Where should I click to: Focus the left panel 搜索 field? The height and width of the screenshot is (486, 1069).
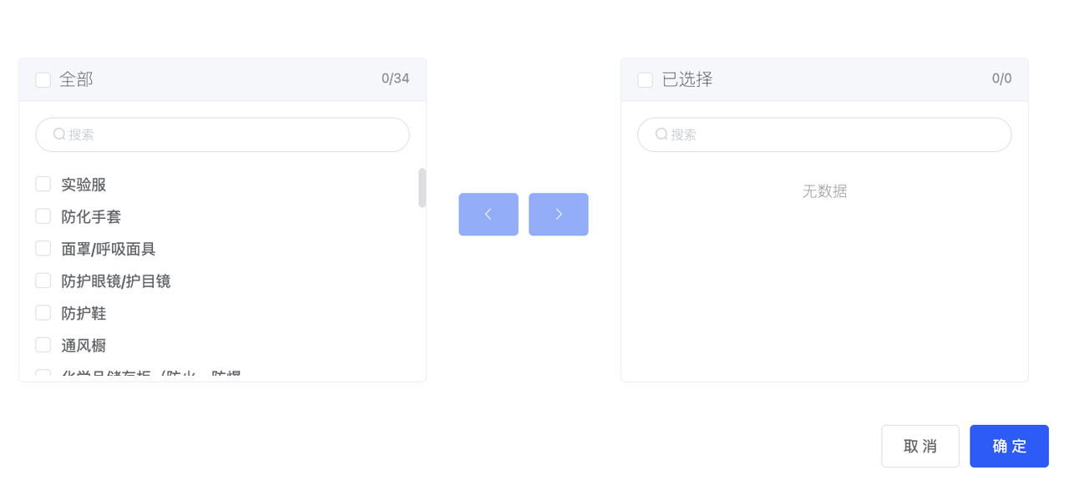222,134
